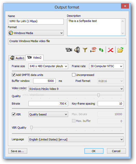136x164 pixels.
Task: Expand the Language dropdown
Action: (76, 139)
